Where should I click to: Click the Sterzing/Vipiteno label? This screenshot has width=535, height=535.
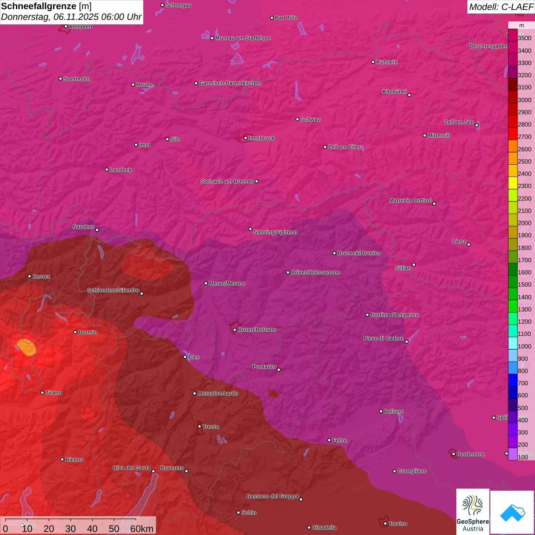pyautogui.click(x=275, y=232)
